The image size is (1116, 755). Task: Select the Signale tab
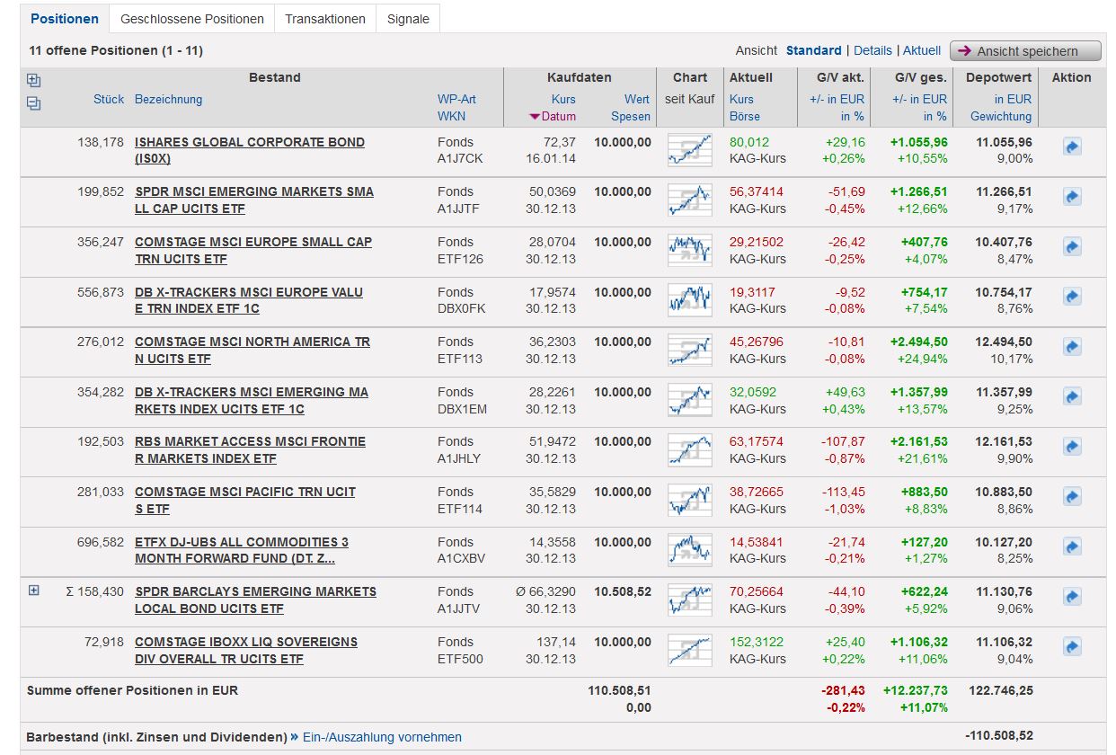click(408, 19)
